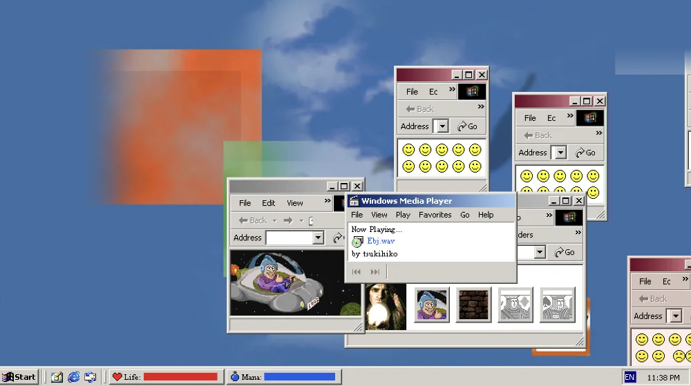
Task: Click first smiley in bottom right window
Action: pyautogui.click(x=642, y=339)
